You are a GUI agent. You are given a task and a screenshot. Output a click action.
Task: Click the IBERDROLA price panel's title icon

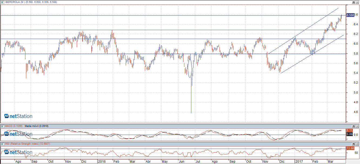tap(3, 2)
